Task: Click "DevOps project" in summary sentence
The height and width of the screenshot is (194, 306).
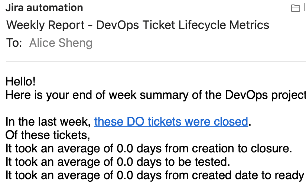Action: [266, 95]
